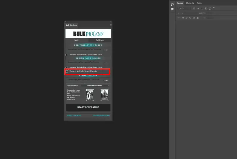The image size is (237, 159).
Task: Check the Process Multiple Smart Objects box
Action: point(67,71)
